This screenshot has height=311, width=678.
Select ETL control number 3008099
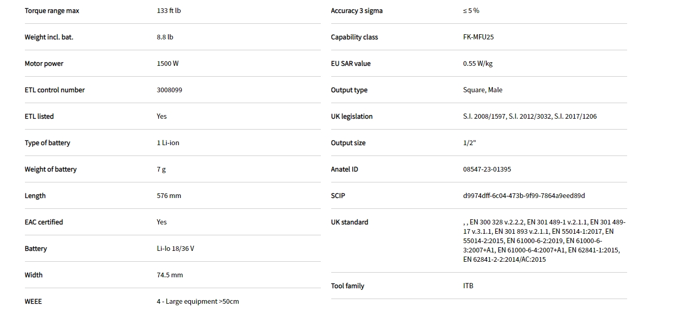[x=169, y=90]
